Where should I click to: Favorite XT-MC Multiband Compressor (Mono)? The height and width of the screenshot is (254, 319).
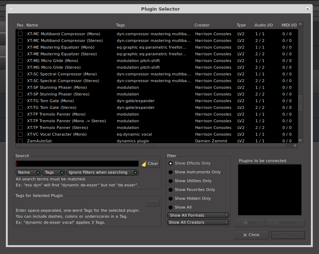click(20, 34)
